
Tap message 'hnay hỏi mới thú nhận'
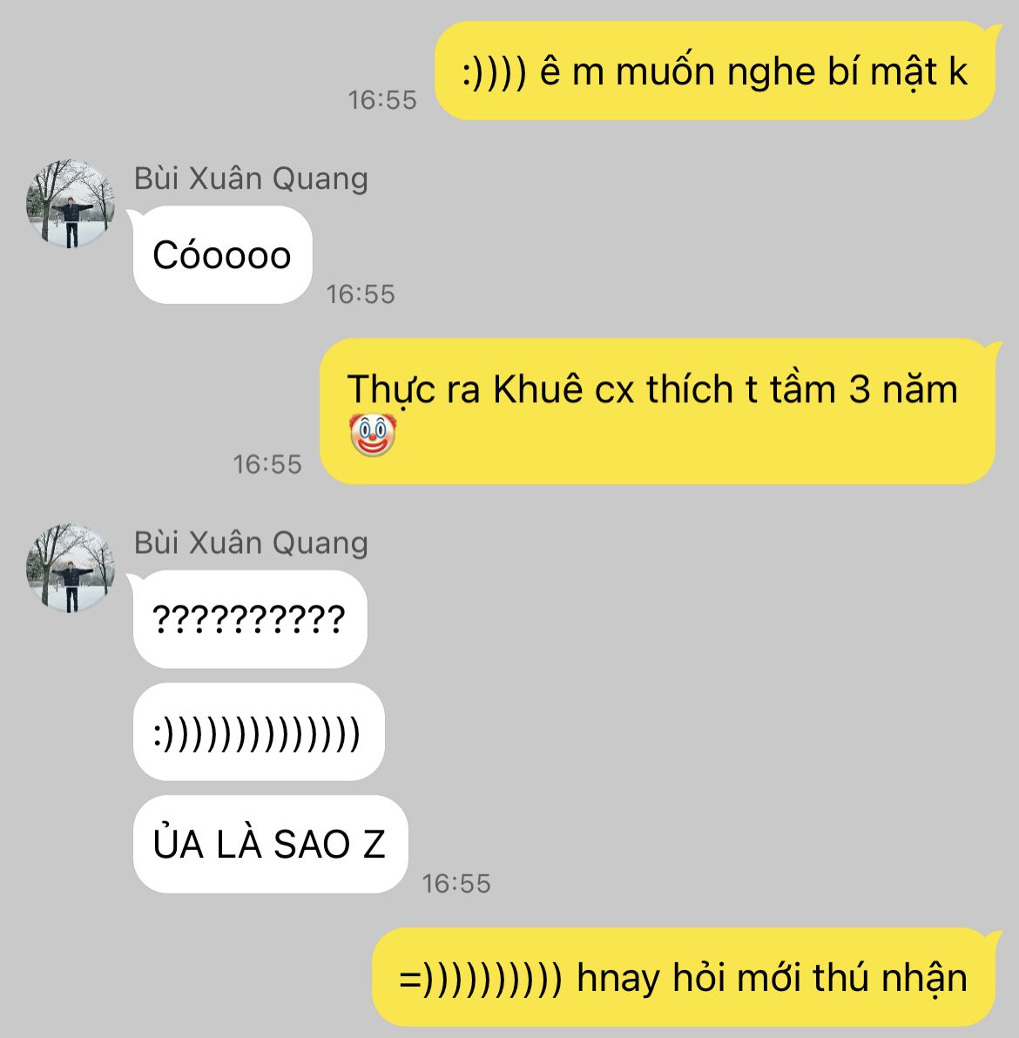point(684,977)
